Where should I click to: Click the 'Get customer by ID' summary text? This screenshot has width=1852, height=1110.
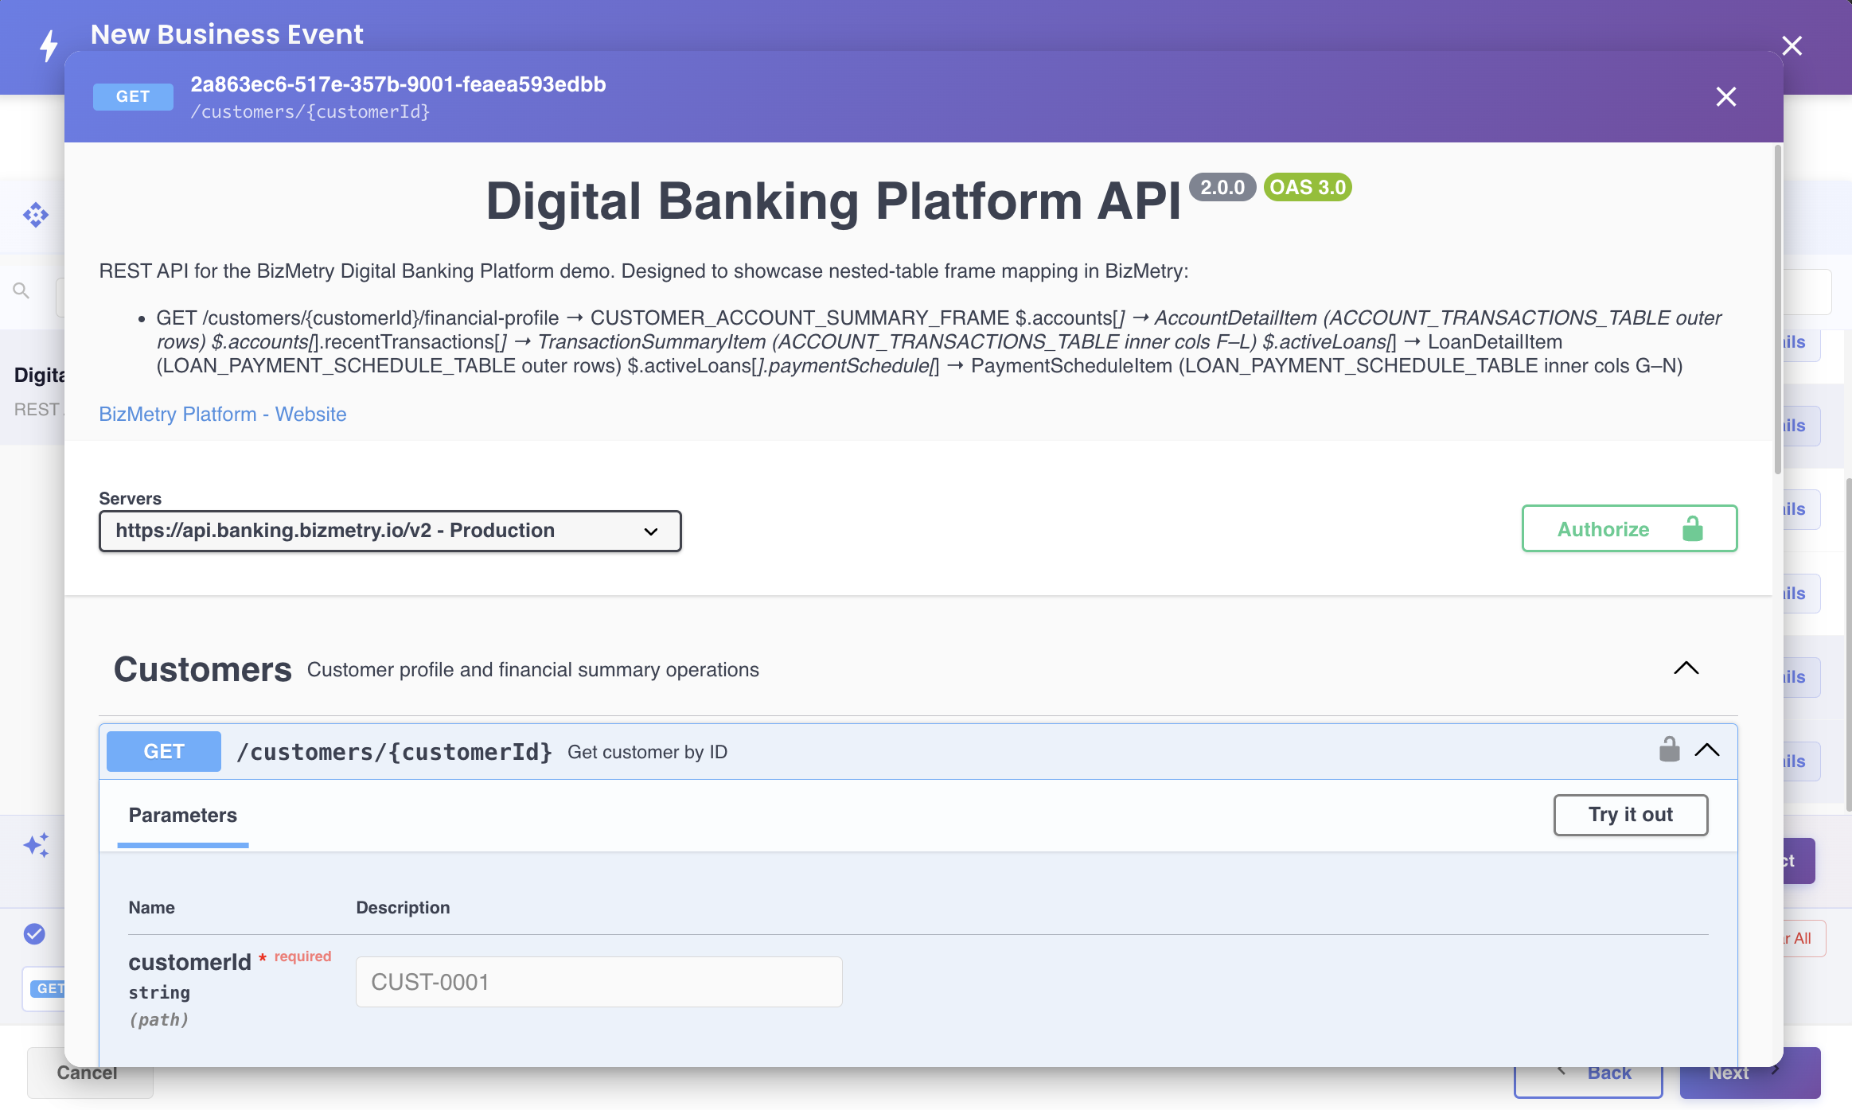coord(647,752)
